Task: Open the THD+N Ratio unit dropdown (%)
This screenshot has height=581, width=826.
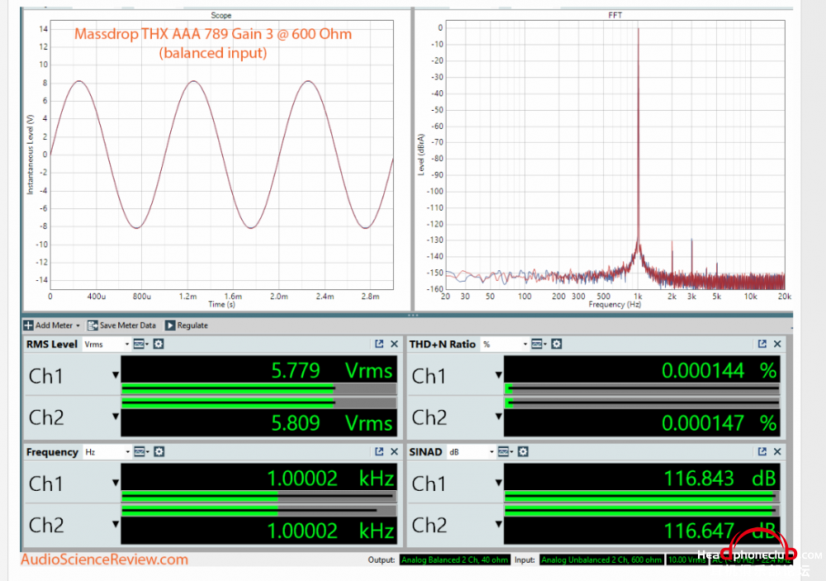Action: click(505, 345)
